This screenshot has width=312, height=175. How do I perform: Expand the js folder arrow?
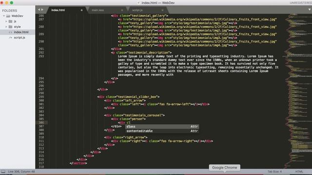pyautogui.click(x=6, y=21)
